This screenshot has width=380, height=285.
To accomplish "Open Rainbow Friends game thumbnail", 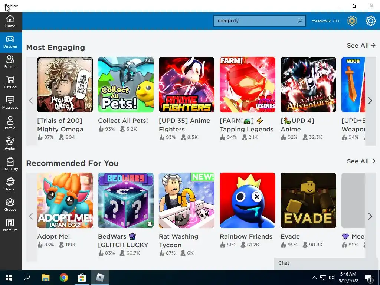I will point(248,200).
